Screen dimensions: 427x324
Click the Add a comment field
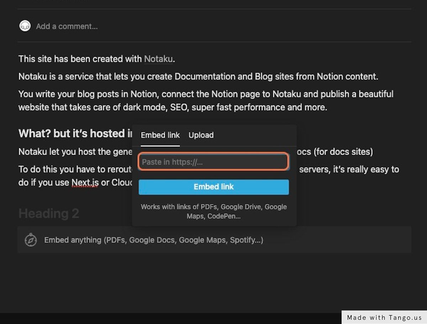pos(67,26)
